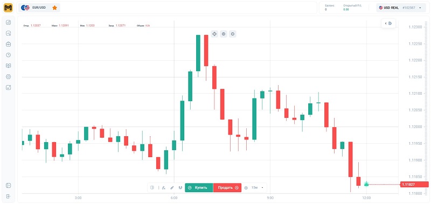Open the briefcase portfolio icon in the sidebar
The height and width of the screenshot is (204, 431).
[8, 44]
